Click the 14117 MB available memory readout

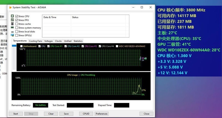(177, 16)
